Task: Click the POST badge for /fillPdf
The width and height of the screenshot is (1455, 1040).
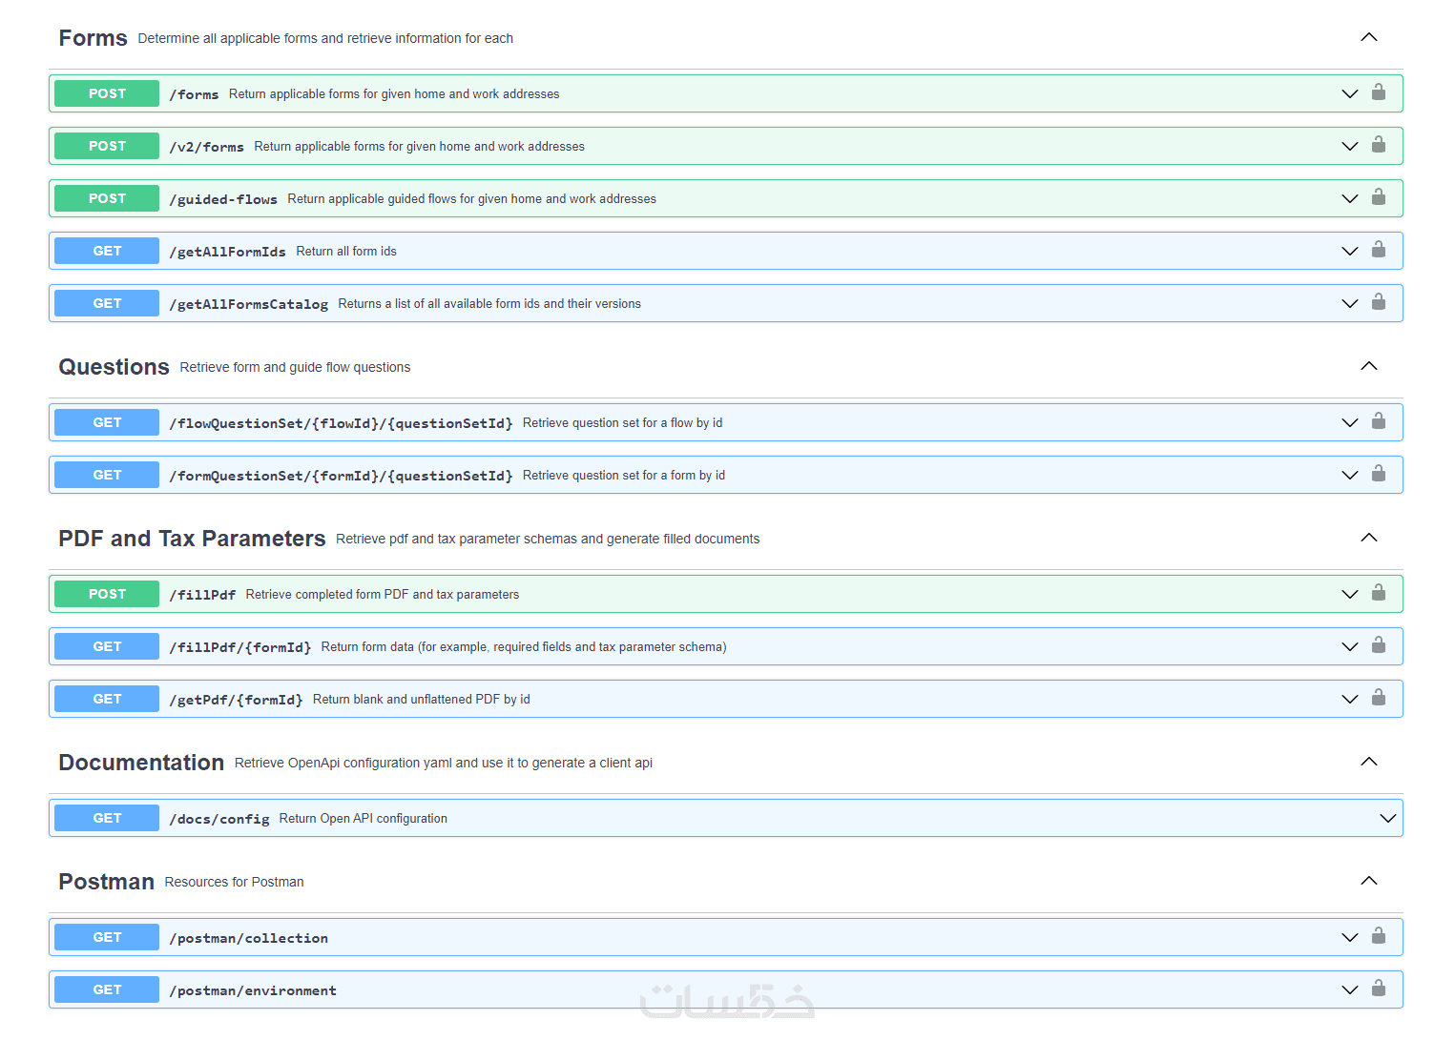Action: (107, 594)
